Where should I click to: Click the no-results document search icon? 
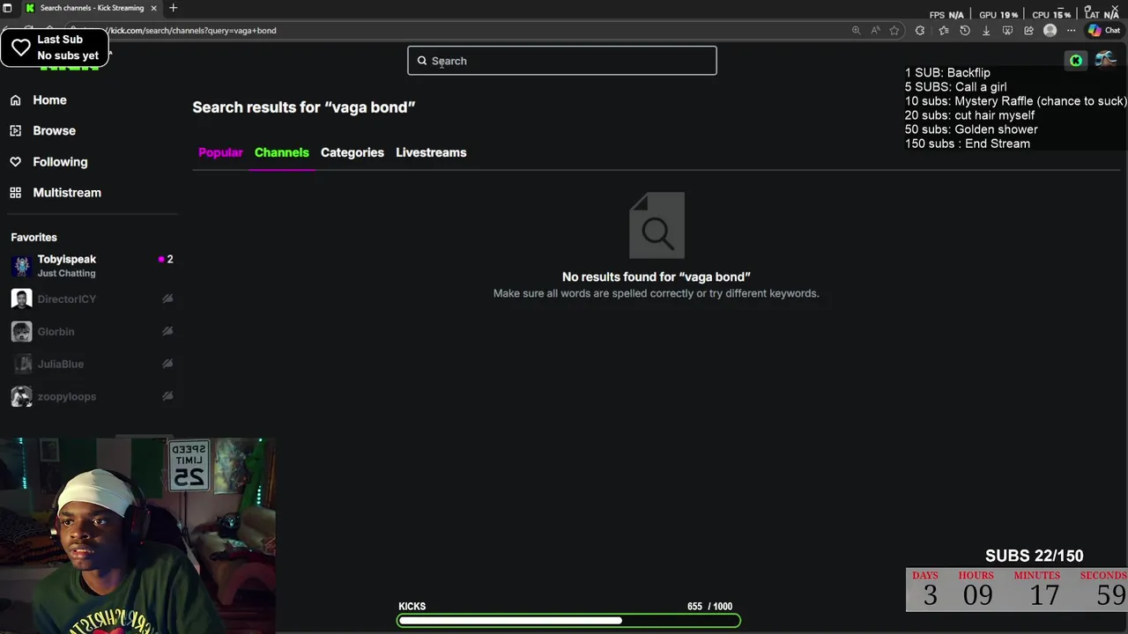657,225
